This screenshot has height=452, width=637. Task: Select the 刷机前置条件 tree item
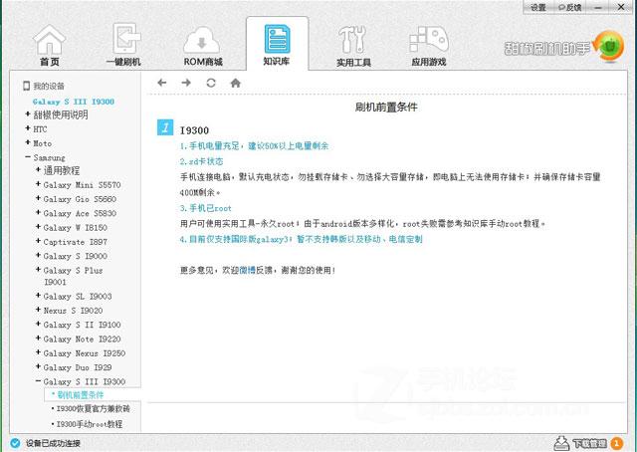tap(81, 394)
